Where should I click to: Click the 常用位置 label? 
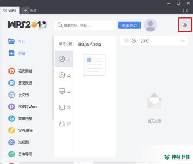(x=66, y=44)
